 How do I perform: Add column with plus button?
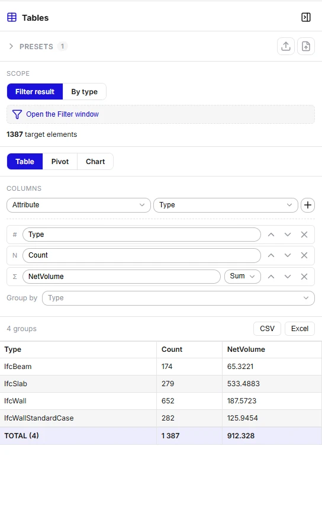point(308,205)
